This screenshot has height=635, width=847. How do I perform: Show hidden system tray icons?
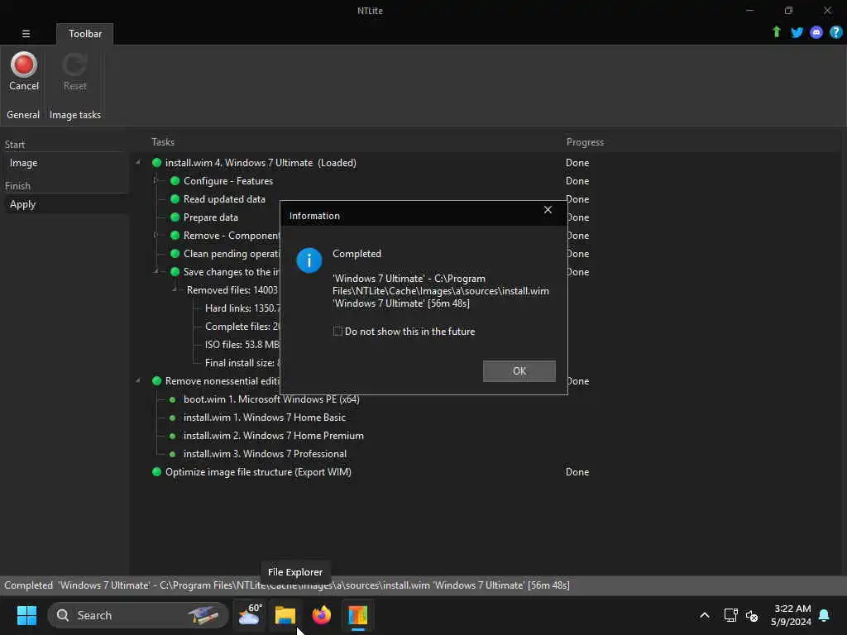pyautogui.click(x=705, y=615)
